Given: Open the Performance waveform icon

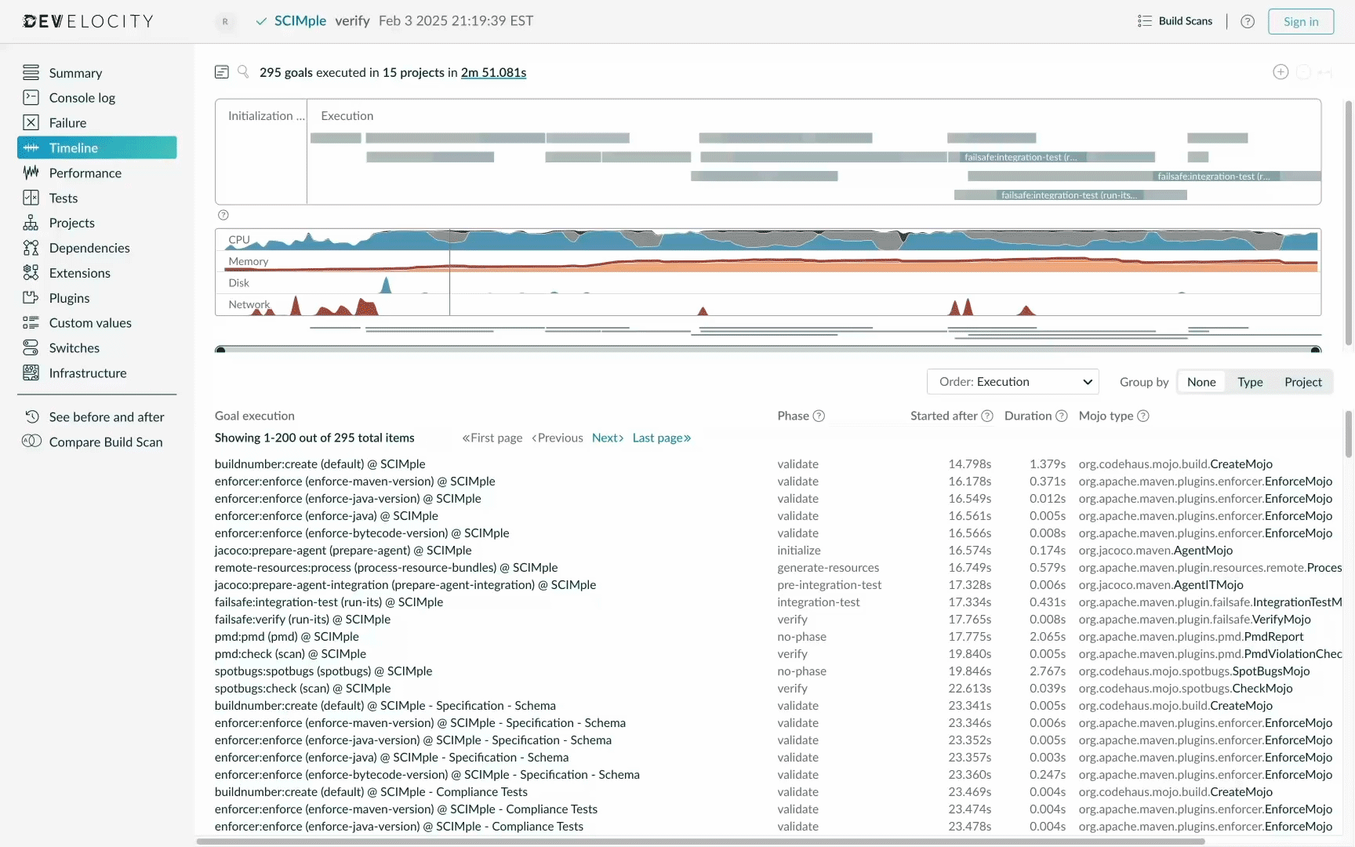Looking at the screenshot, I should click(31, 173).
